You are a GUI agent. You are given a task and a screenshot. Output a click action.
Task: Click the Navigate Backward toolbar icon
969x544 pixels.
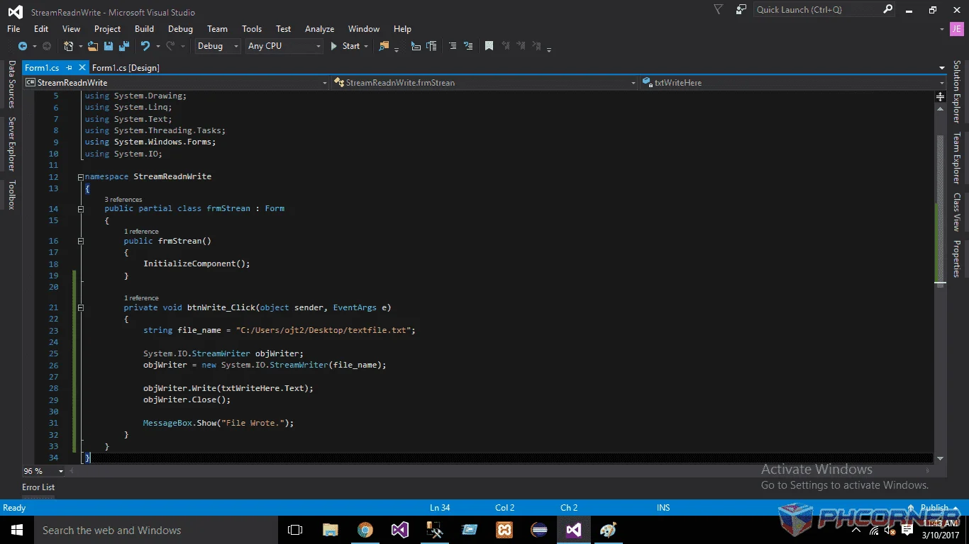point(23,46)
